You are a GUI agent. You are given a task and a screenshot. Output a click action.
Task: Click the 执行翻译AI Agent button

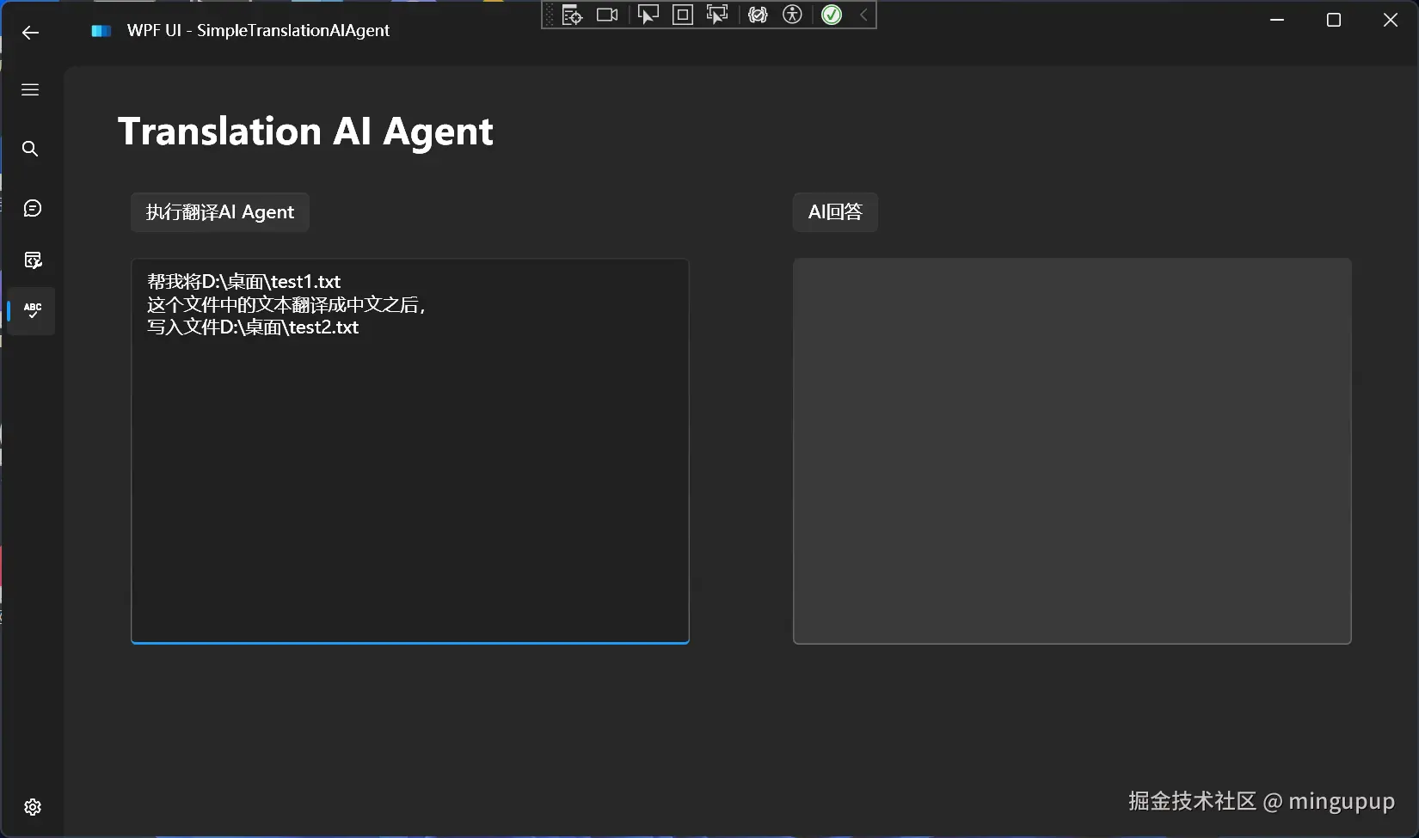pos(220,212)
